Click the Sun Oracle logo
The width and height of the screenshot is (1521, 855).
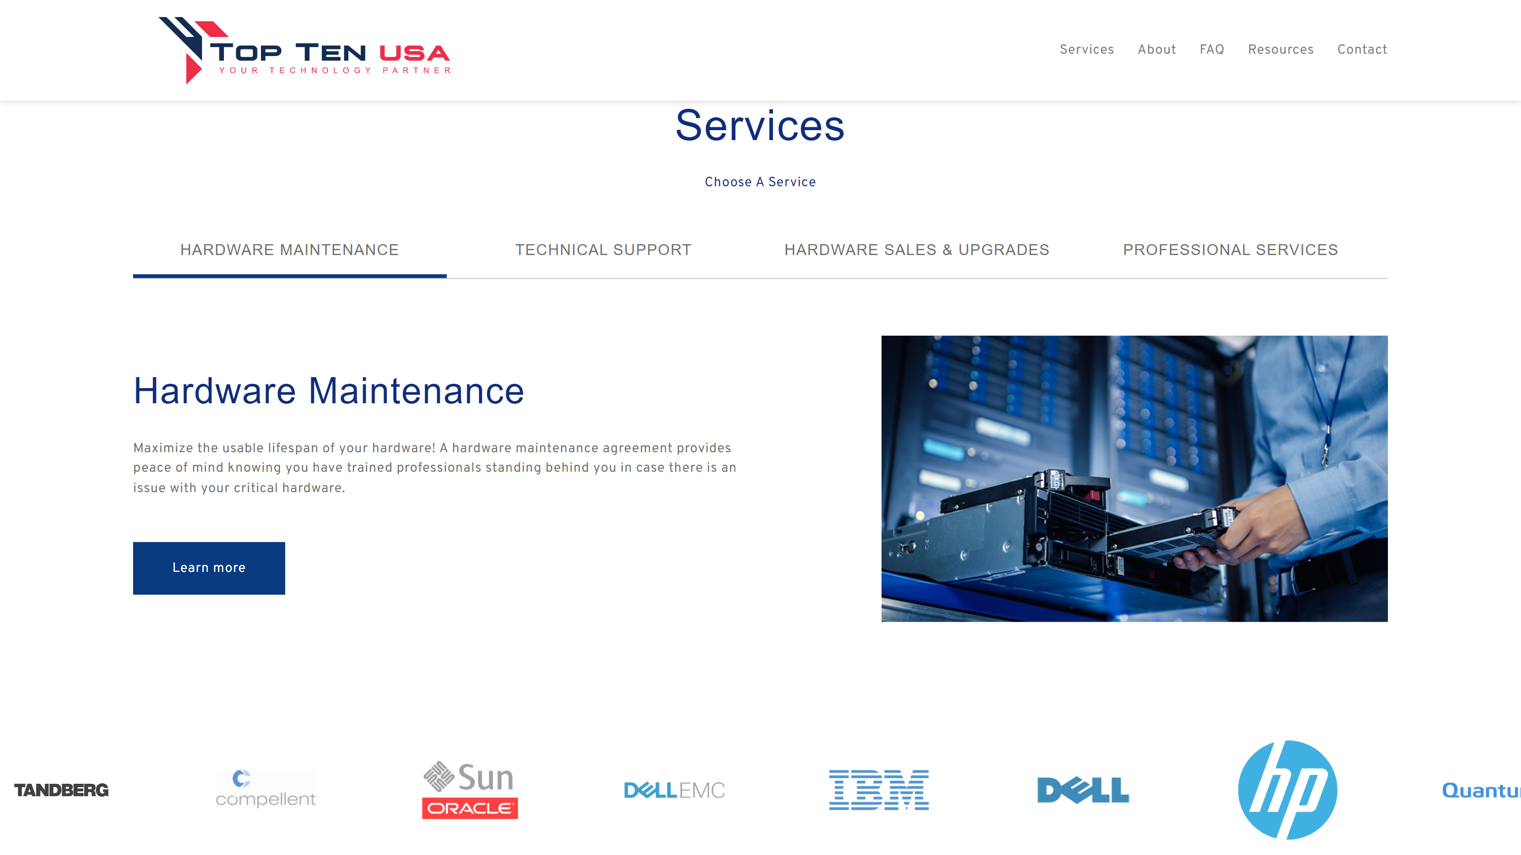pyautogui.click(x=470, y=789)
